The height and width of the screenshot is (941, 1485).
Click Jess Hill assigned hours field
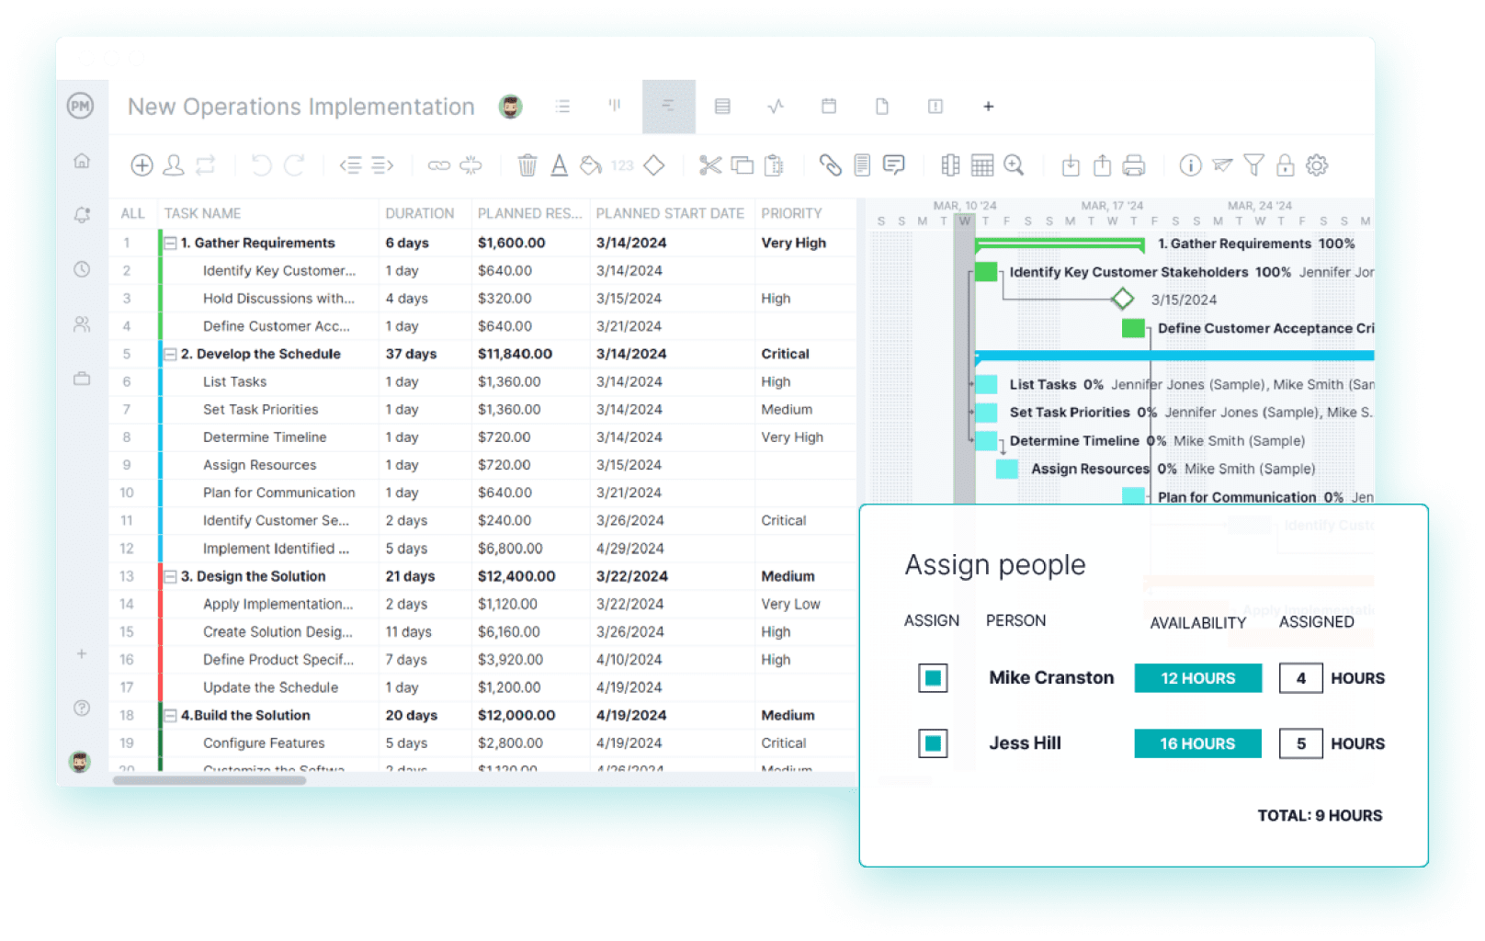point(1300,743)
